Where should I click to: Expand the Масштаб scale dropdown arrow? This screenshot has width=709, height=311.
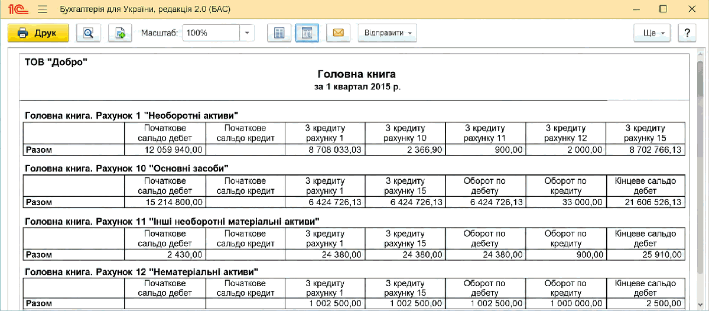pyautogui.click(x=247, y=33)
